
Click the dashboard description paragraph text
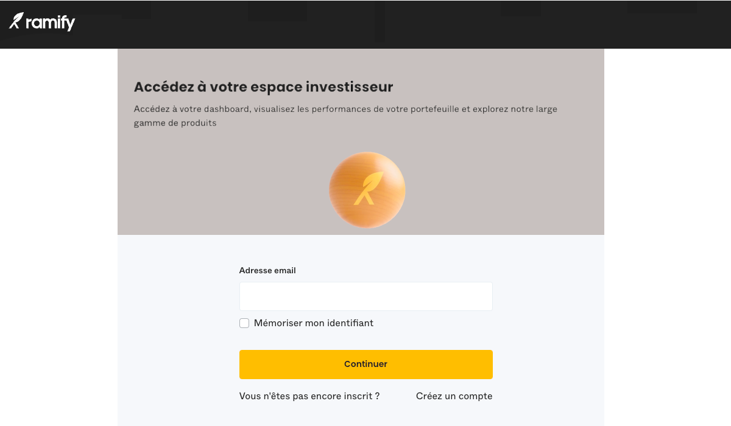pos(345,116)
